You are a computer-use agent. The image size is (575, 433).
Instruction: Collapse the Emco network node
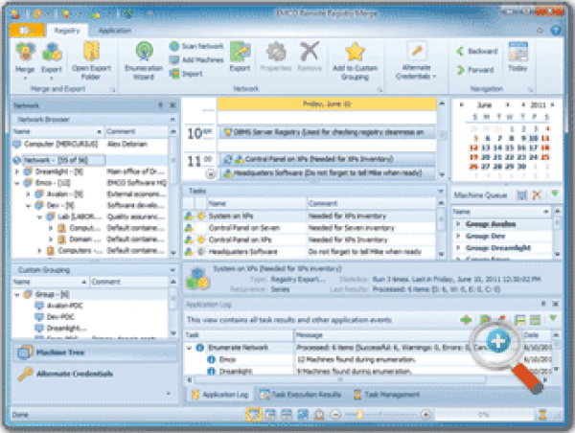pyautogui.click(x=17, y=183)
